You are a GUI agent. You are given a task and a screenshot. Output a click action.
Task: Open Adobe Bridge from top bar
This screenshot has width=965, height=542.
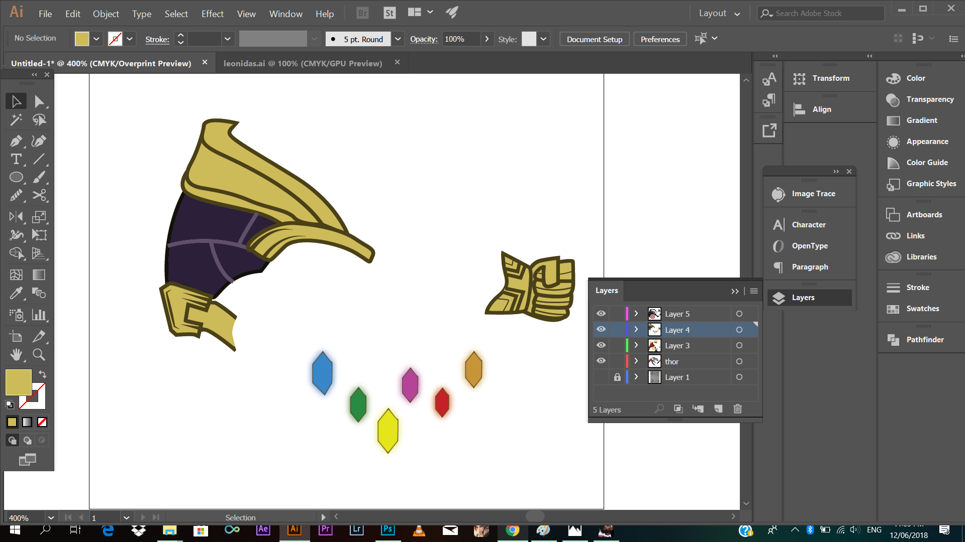click(x=362, y=13)
